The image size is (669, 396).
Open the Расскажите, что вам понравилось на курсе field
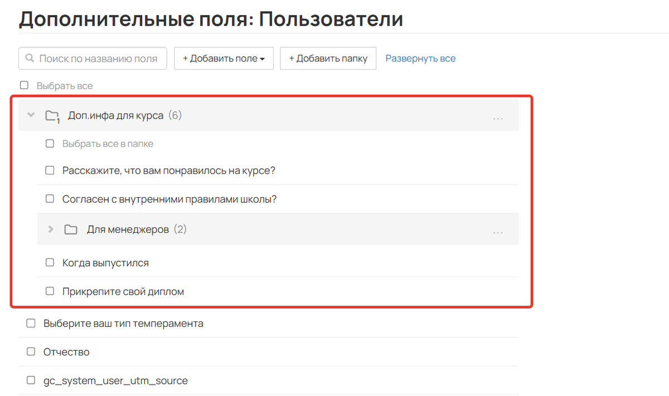(169, 170)
